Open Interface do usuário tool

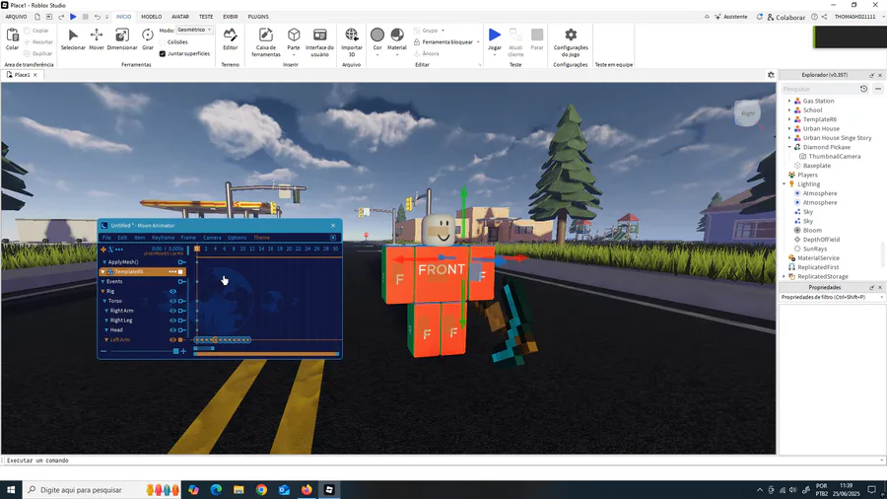coord(319,41)
